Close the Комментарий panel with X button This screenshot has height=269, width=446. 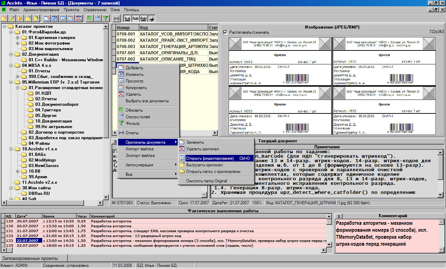339,216
